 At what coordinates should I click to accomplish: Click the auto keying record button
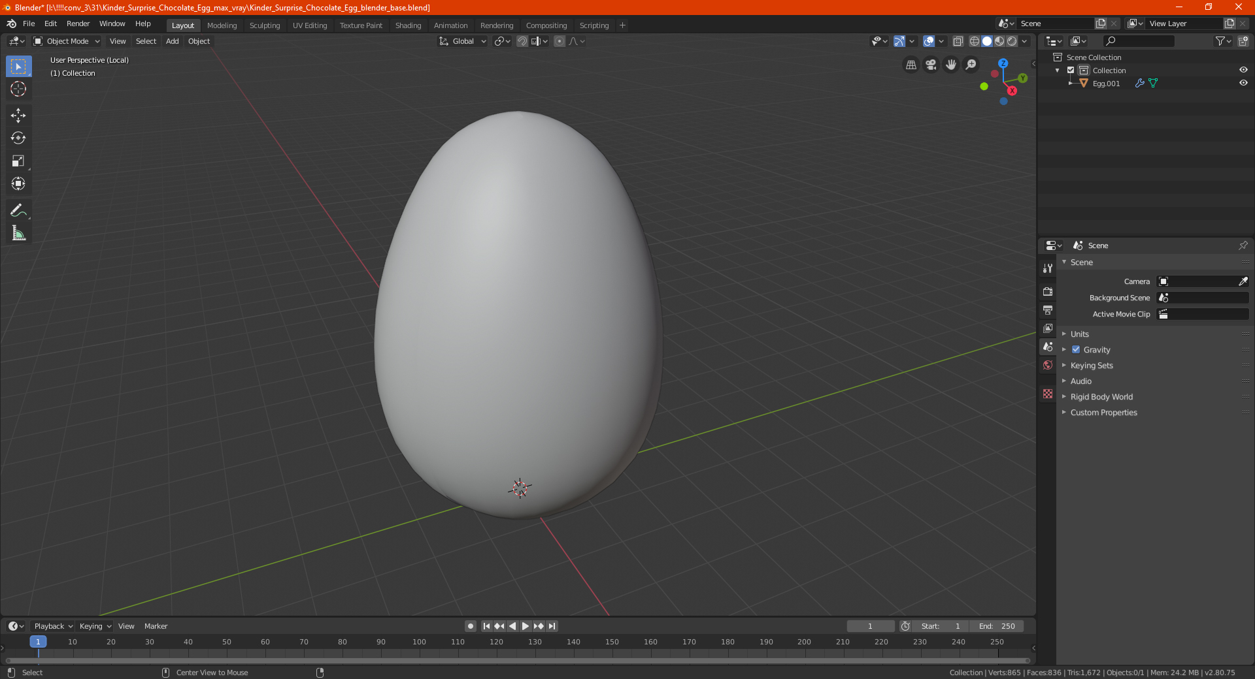point(470,626)
